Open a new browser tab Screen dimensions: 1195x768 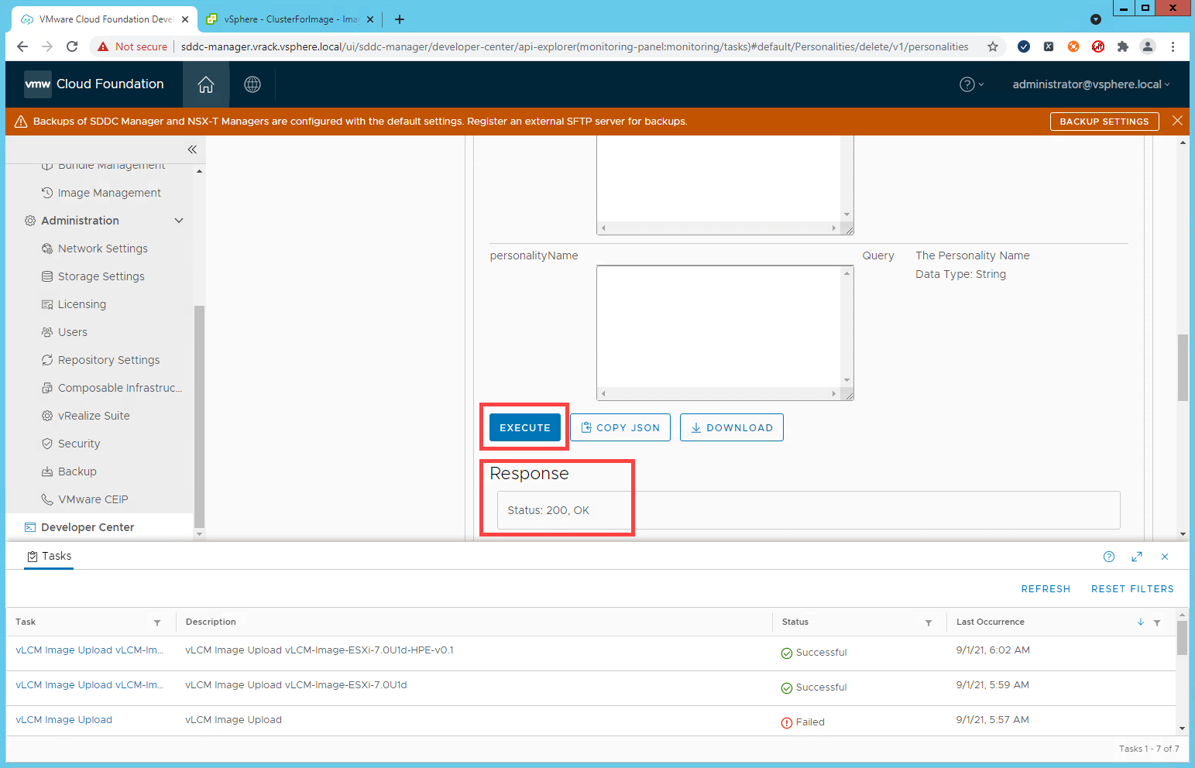pyautogui.click(x=400, y=19)
